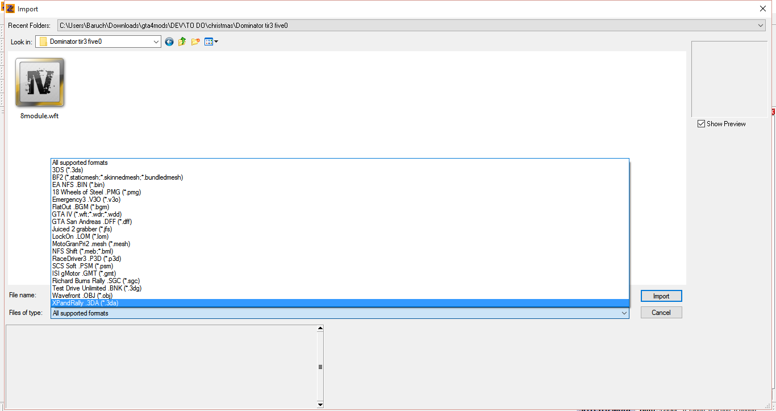Choose All supported formats in list
The image size is (776, 411).
pyautogui.click(x=340, y=163)
